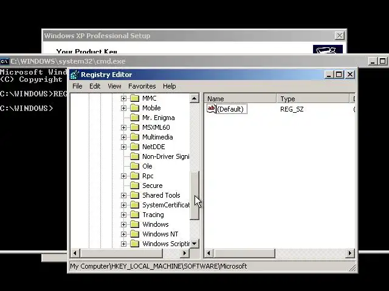Screen dimensions: 389x291
Task: Minimize the cmd.exe window
Action: 373,61
